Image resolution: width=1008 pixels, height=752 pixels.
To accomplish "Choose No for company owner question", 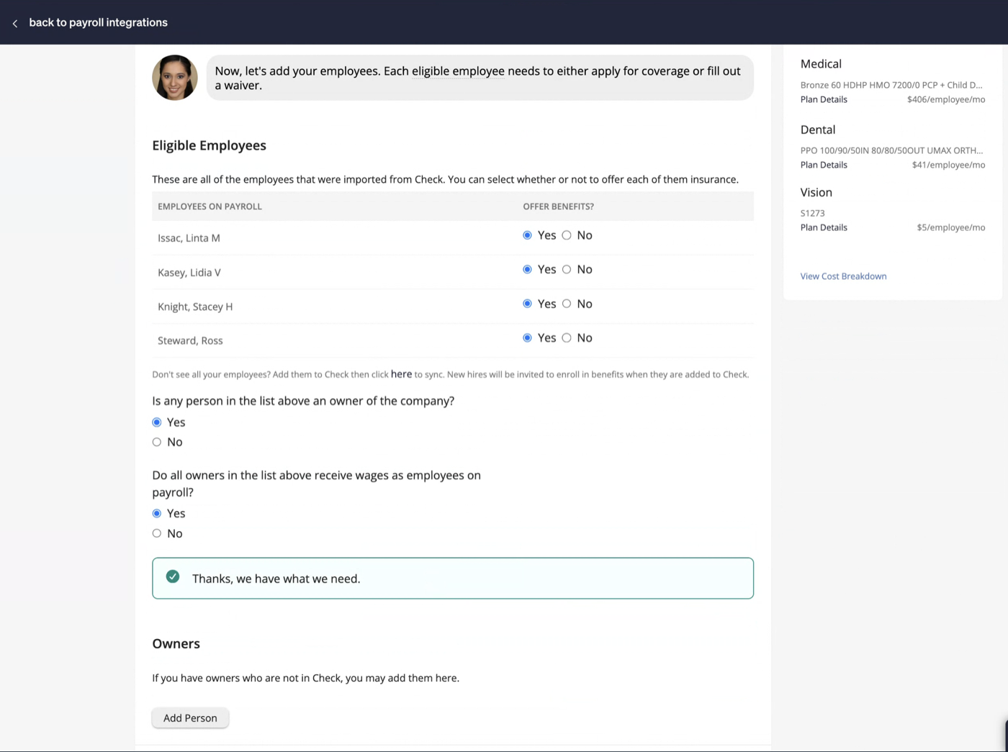I will click(x=157, y=442).
